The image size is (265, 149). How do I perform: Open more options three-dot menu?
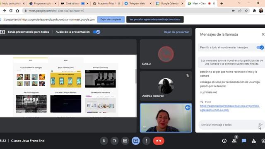point(146,141)
